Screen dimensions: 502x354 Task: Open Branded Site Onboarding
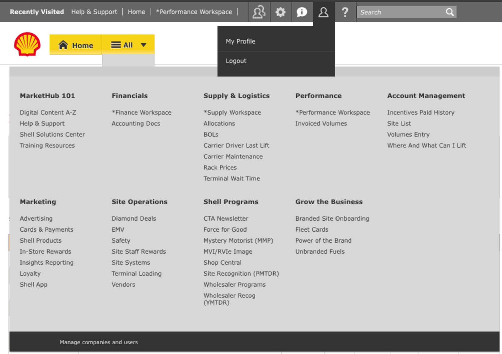[332, 218]
